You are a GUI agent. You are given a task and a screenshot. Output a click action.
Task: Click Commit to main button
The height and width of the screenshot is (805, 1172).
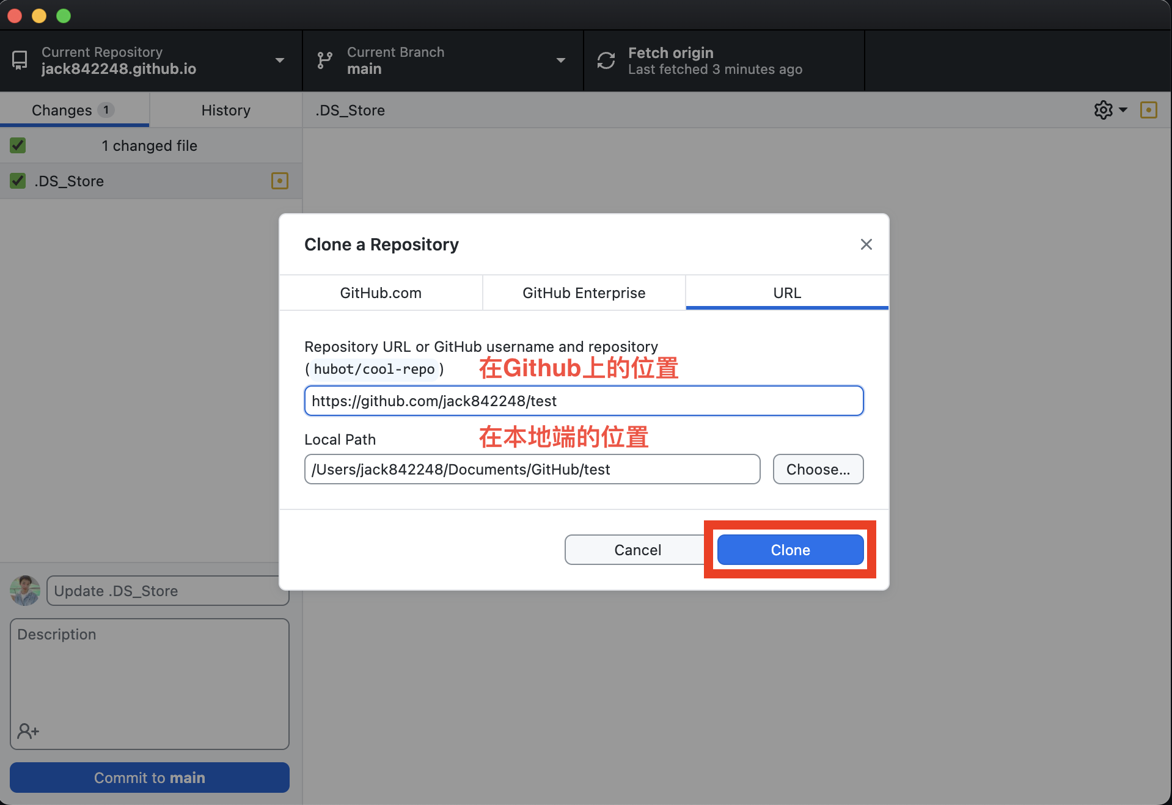pyautogui.click(x=149, y=778)
